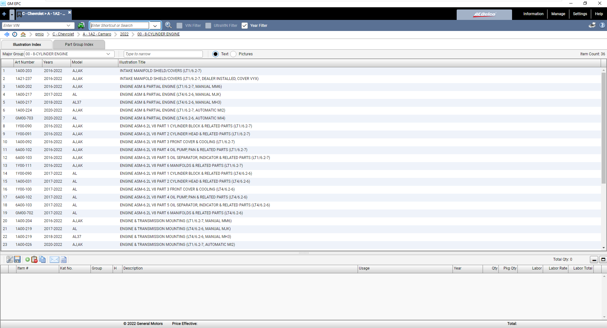Image resolution: width=607 pixels, height=328 pixels.
Task: Click the 00 - 8-CYLINDER ENGINE breadcrumb
Action: (159, 34)
